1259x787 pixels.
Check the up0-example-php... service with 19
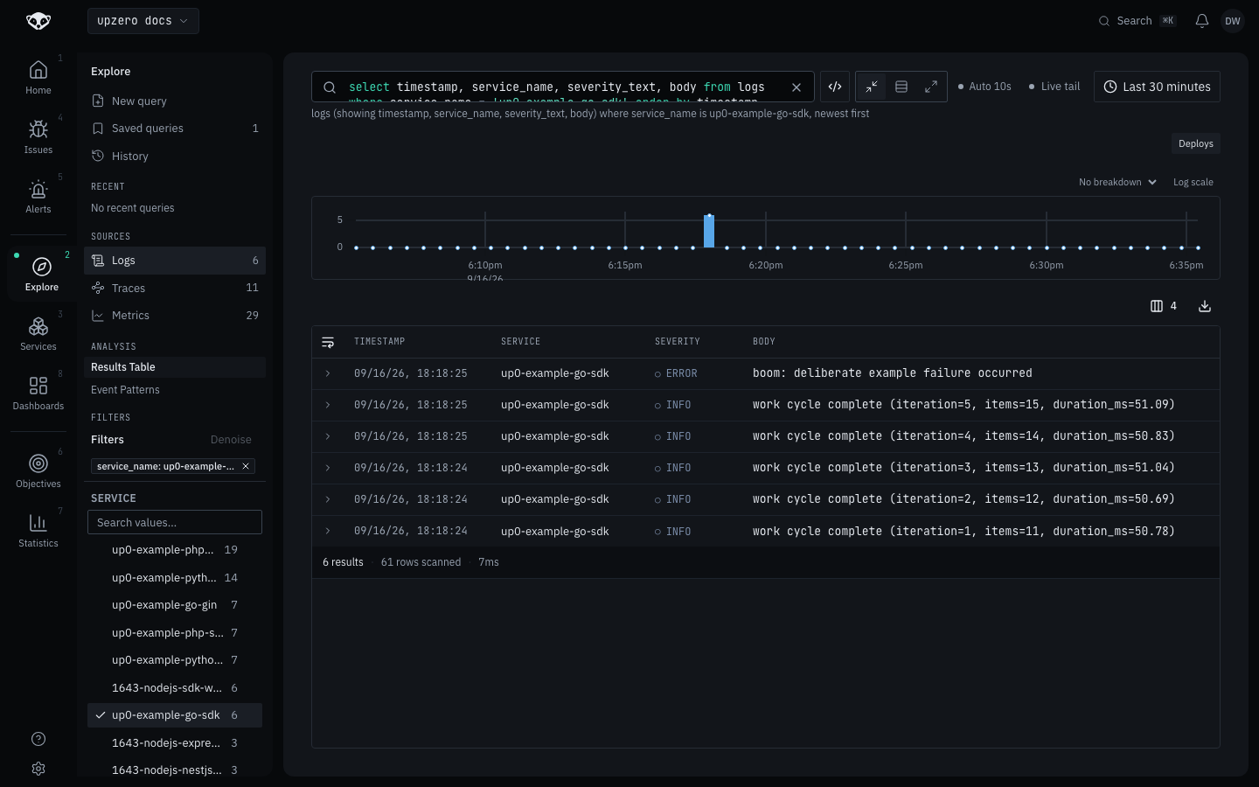tap(175, 550)
